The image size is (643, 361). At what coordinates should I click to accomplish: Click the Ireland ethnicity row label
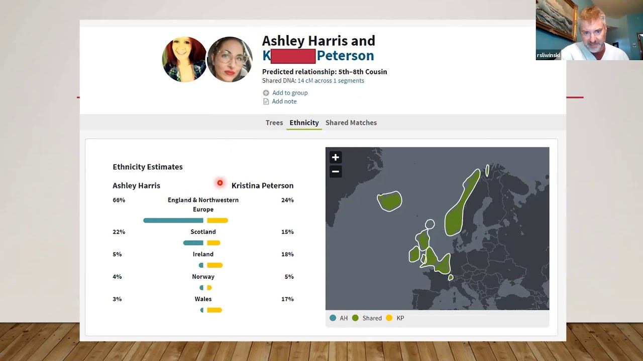[203, 254]
